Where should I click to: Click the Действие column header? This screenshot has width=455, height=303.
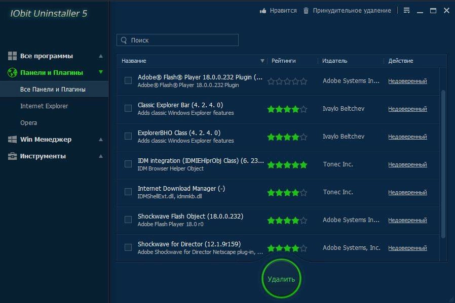pyautogui.click(x=401, y=61)
